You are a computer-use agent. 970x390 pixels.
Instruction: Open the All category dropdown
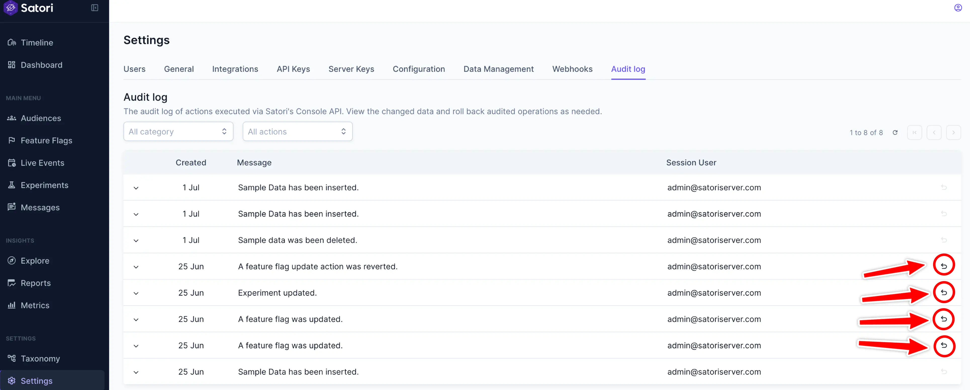pyautogui.click(x=178, y=132)
